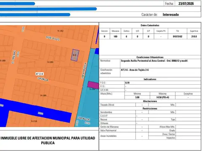202x151 pixels.
Task: Click the Impactos label
Action: click(170, 138)
